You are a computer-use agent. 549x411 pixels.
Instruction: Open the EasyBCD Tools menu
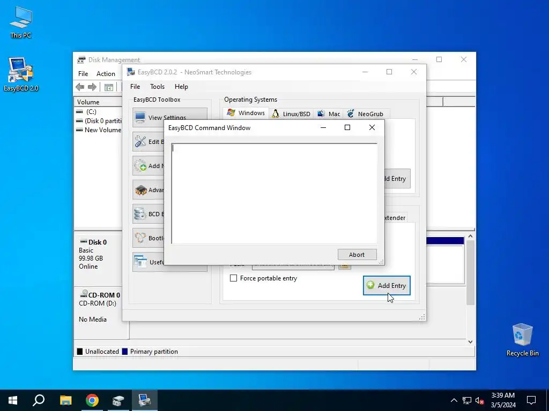click(x=157, y=87)
